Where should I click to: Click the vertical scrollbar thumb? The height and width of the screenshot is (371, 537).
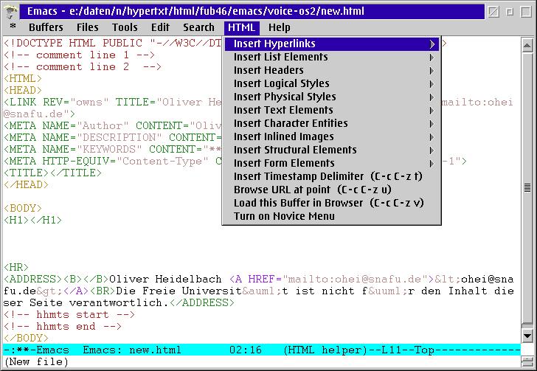tap(527, 188)
